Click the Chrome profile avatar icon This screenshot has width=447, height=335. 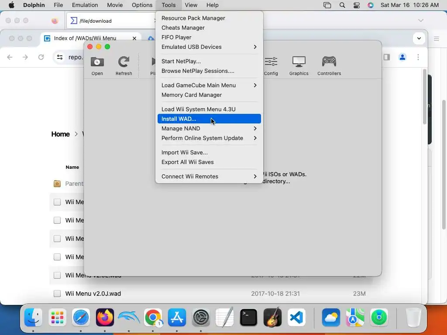(402, 57)
